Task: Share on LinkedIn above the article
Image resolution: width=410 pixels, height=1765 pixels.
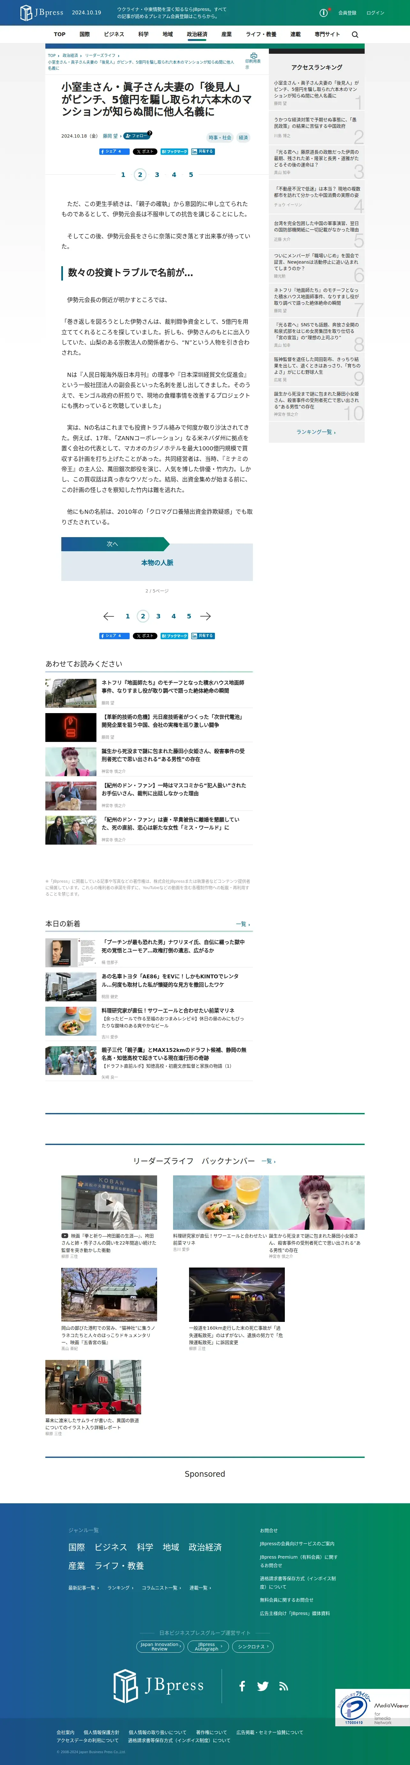Action: (203, 151)
